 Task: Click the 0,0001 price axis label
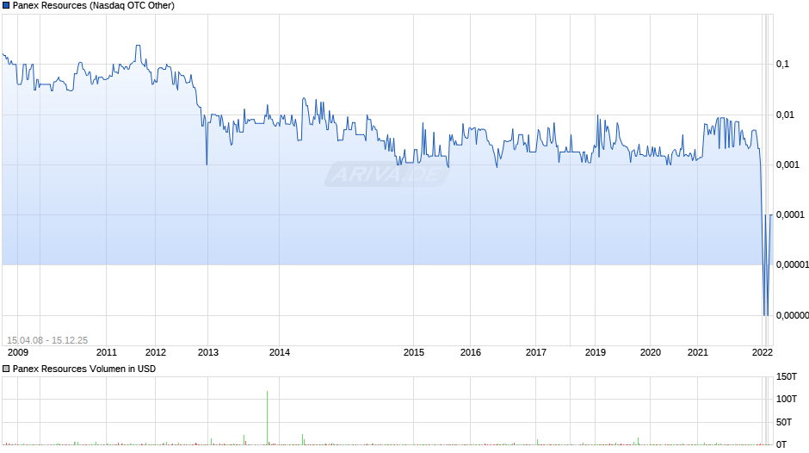[x=790, y=215]
